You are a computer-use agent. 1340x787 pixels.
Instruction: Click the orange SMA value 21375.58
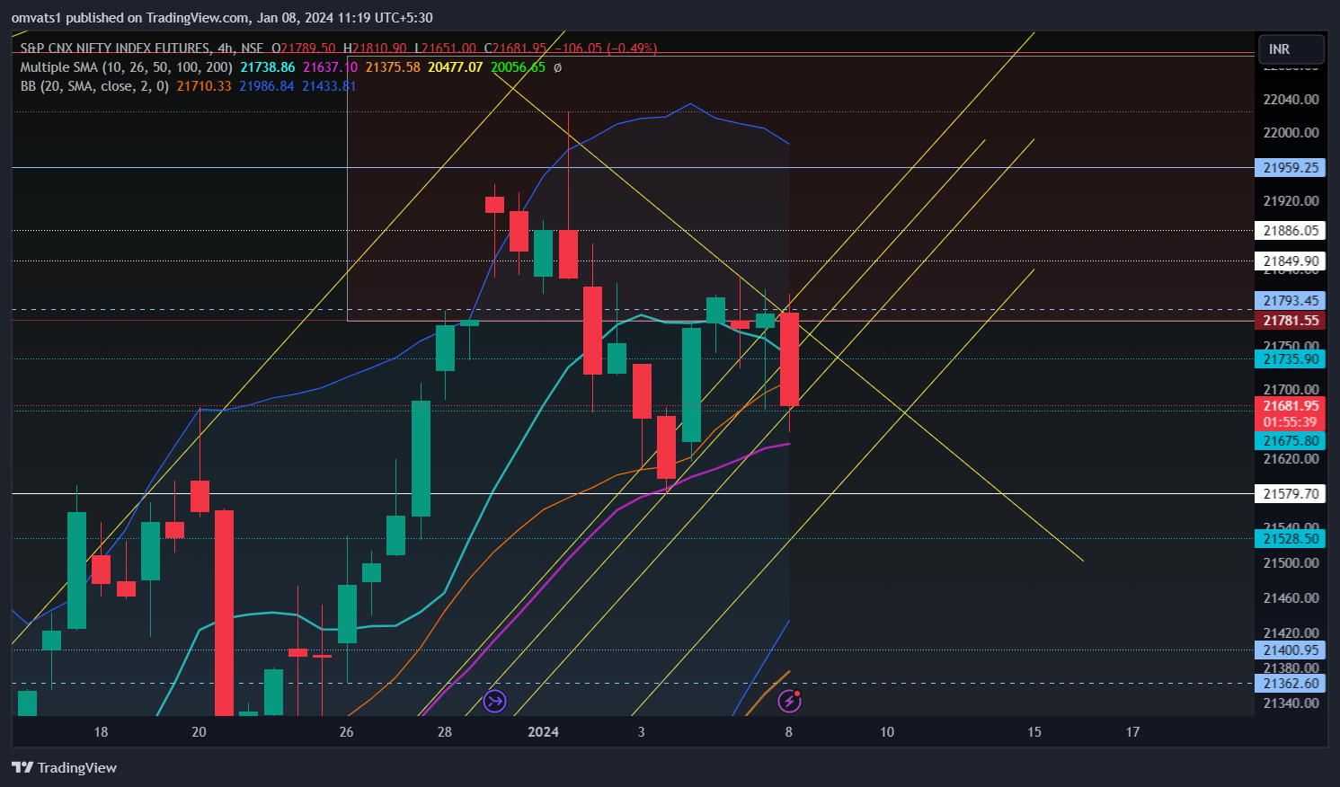[393, 67]
